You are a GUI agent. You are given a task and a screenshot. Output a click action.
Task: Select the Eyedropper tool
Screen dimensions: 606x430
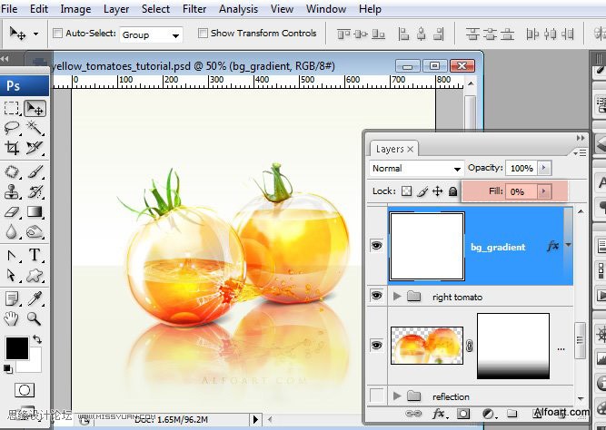(x=35, y=298)
